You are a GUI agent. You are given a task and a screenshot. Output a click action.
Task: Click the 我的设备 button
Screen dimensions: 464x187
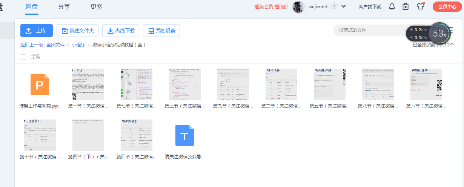(x=161, y=31)
